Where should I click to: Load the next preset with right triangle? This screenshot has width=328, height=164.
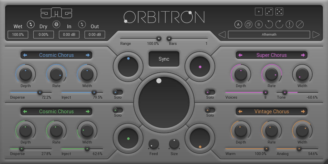pyautogui.click(x=316, y=35)
